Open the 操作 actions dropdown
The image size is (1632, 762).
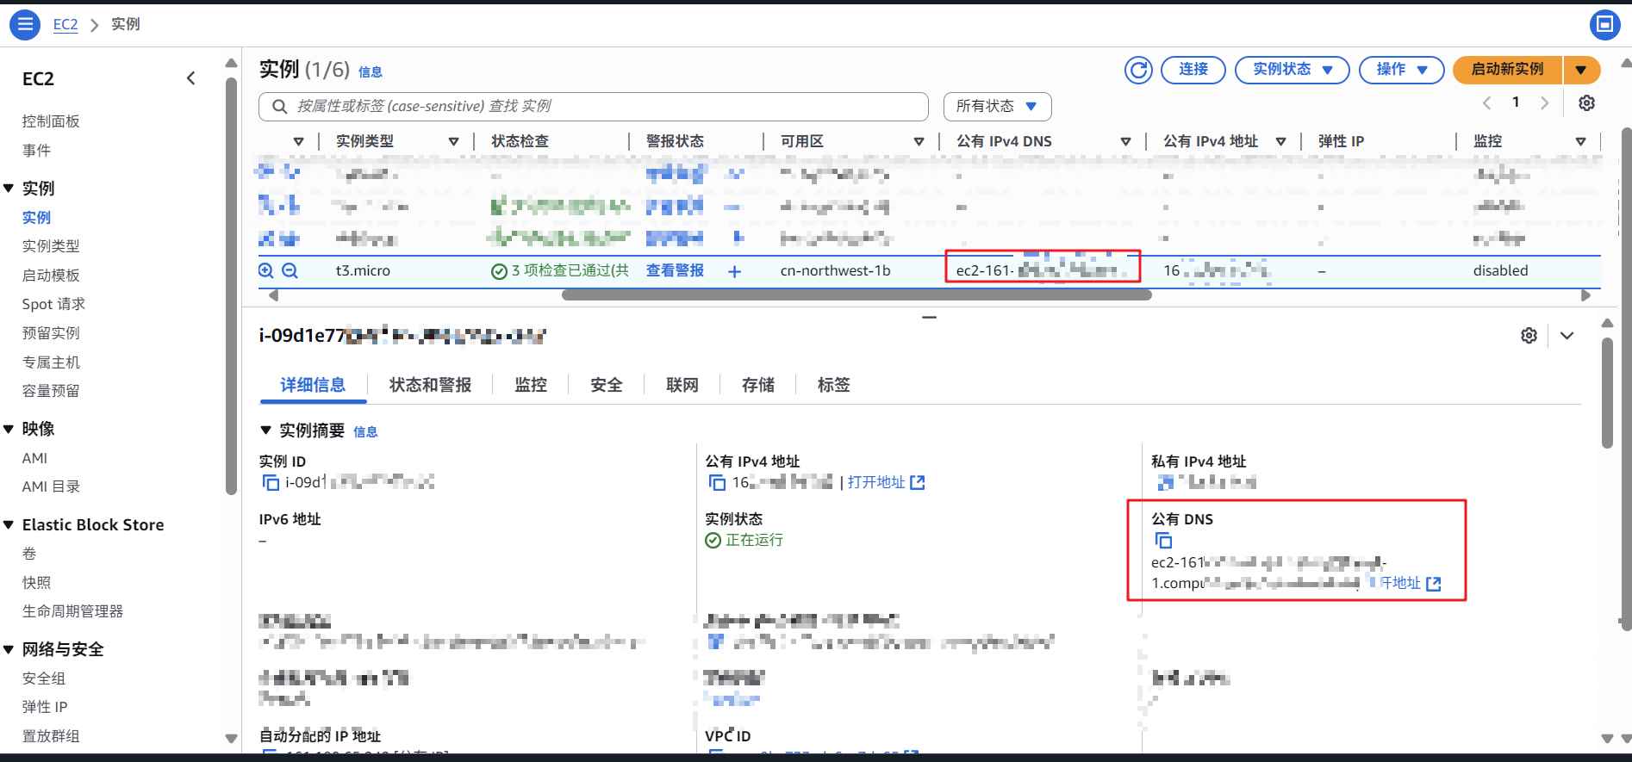(1401, 70)
